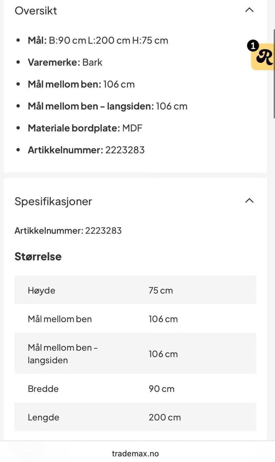
Task: Click the Mål mellom ben 106 cm table row
Action: click(x=135, y=319)
